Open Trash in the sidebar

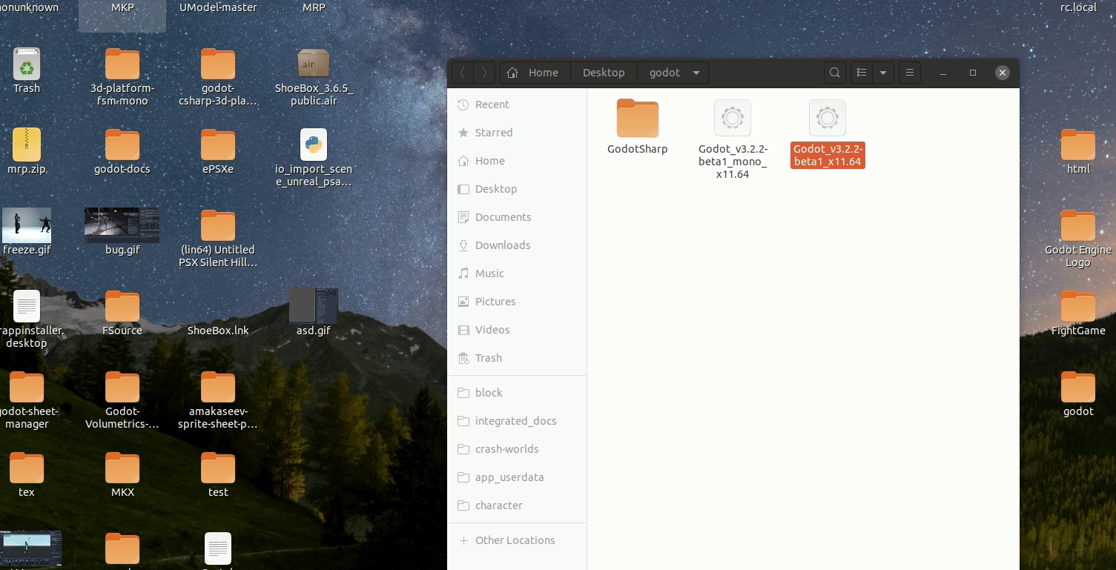point(517,358)
